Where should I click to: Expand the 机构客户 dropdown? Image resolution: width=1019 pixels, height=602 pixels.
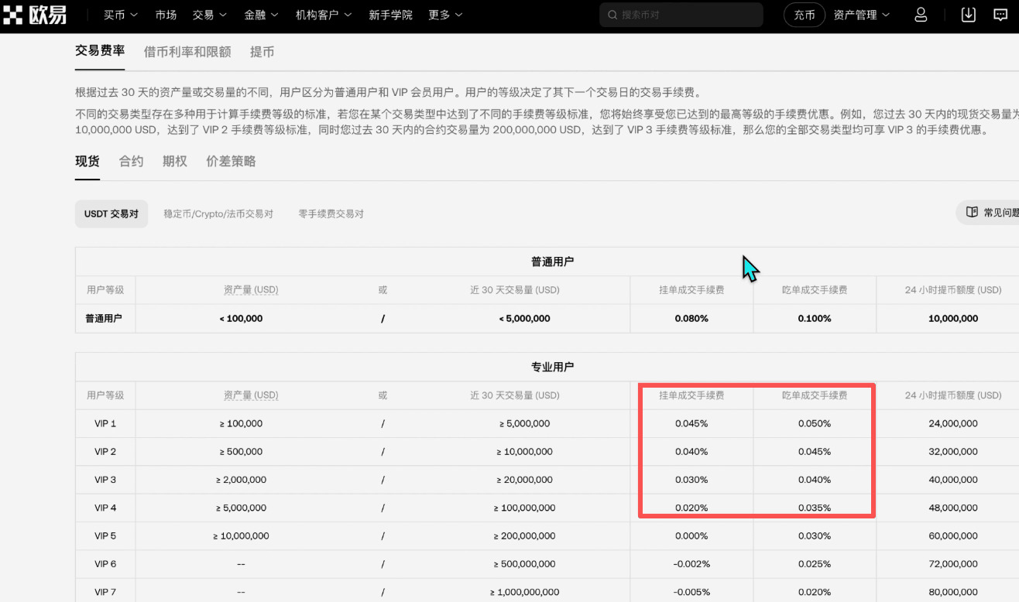(x=323, y=14)
